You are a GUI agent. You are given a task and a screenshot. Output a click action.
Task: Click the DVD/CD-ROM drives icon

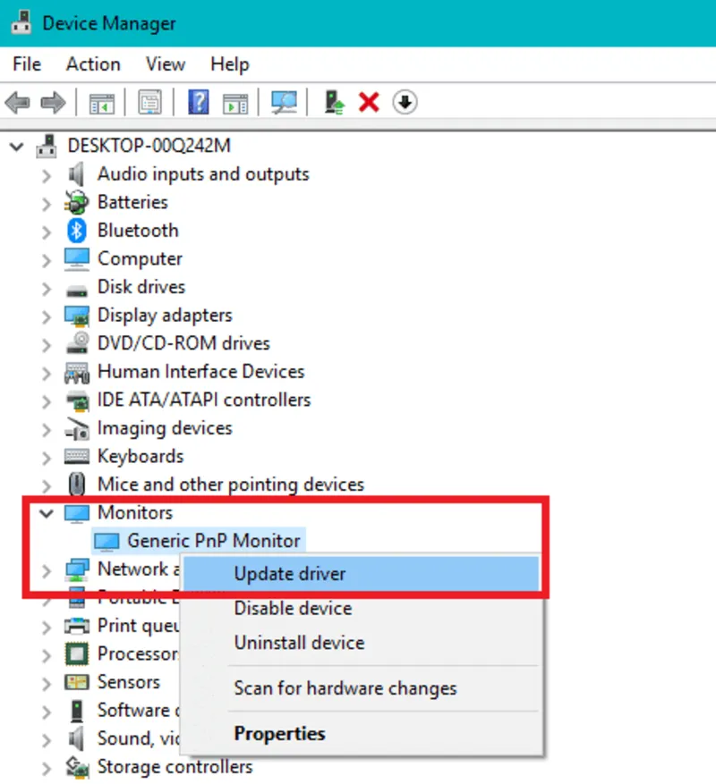77,343
